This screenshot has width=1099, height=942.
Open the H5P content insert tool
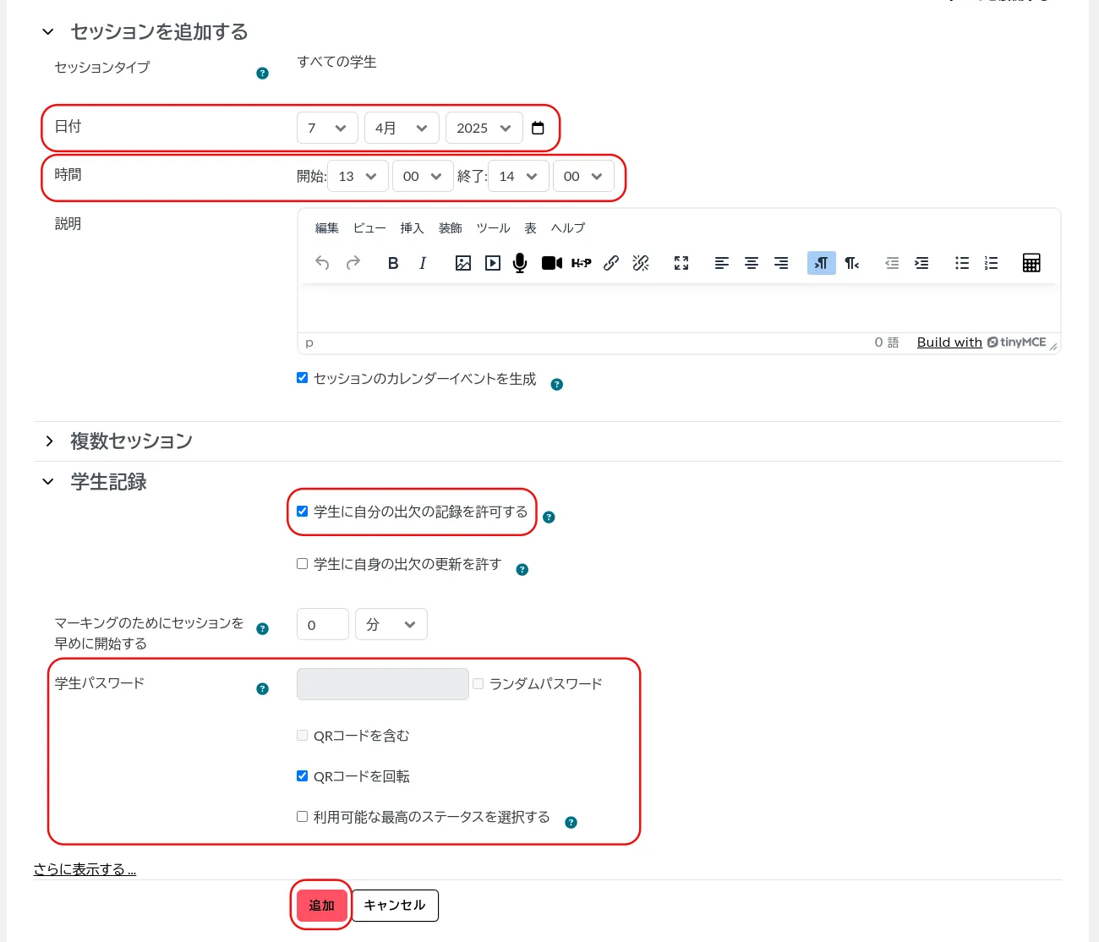coord(581,263)
